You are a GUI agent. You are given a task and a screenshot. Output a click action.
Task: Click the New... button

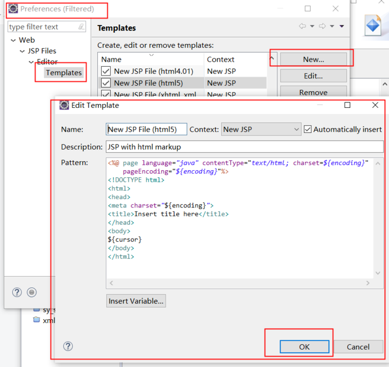(x=313, y=59)
